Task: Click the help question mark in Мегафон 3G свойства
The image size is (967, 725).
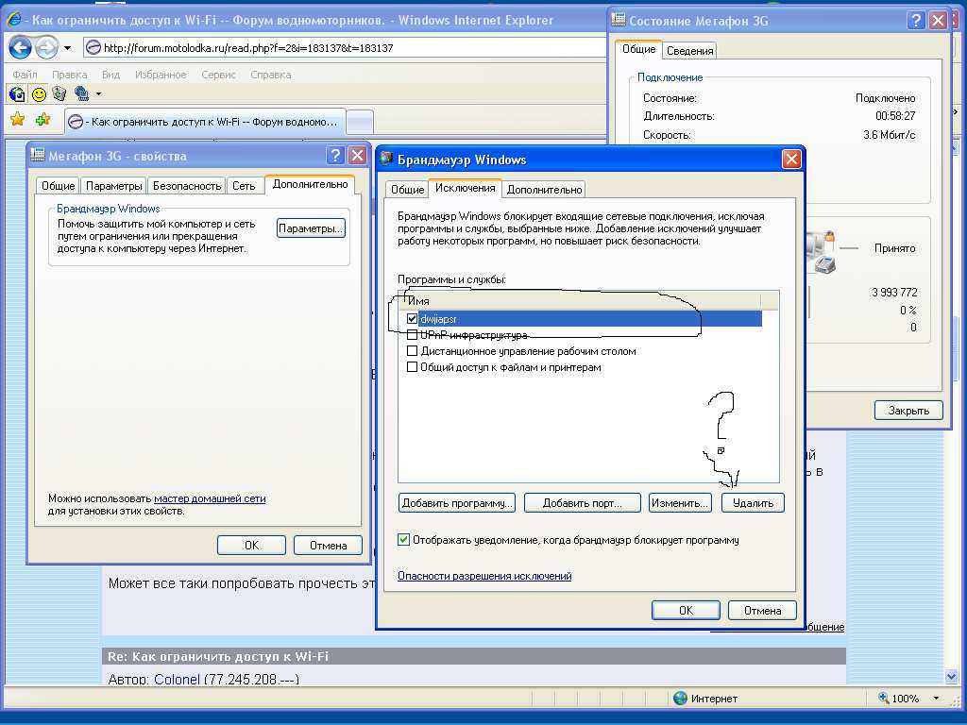Action: tap(335, 156)
